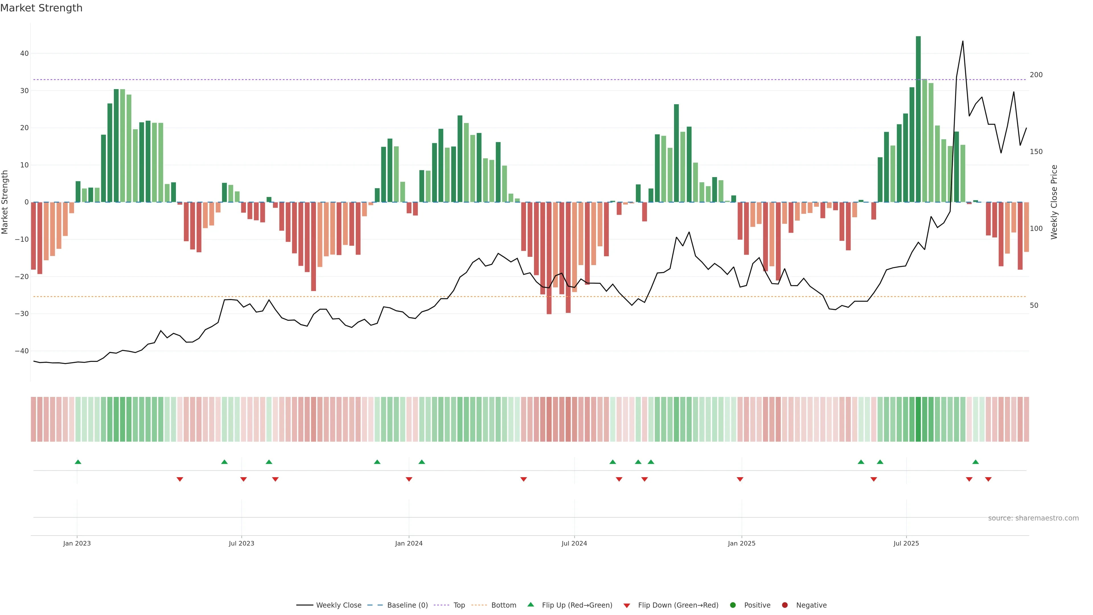Click the Negative red circle legend icon
This screenshot has height=615, width=1093.
(784, 605)
